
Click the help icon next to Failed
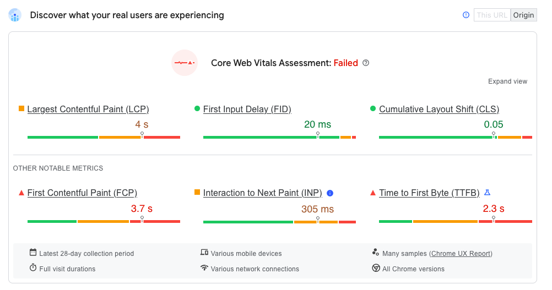tap(366, 63)
